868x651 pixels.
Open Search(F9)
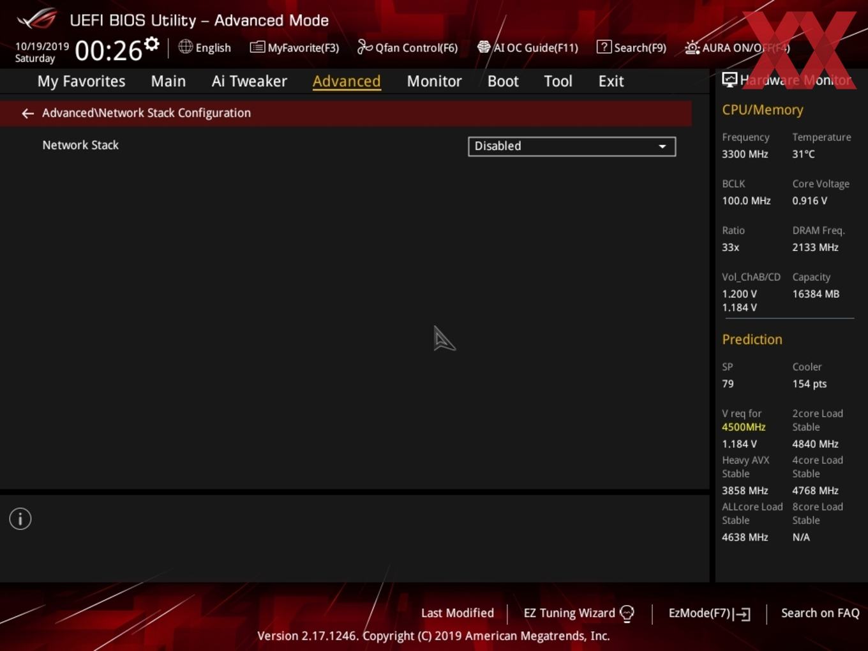tap(640, 48)
